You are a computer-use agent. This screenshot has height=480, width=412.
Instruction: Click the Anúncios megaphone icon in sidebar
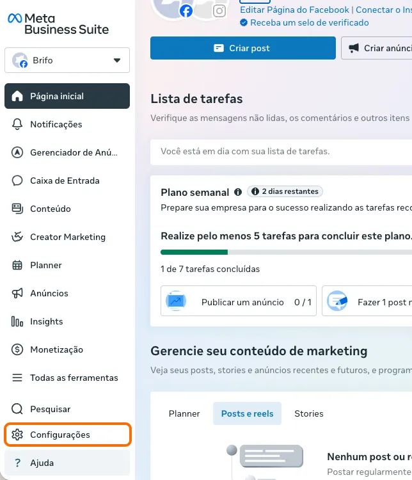point(17,293)
